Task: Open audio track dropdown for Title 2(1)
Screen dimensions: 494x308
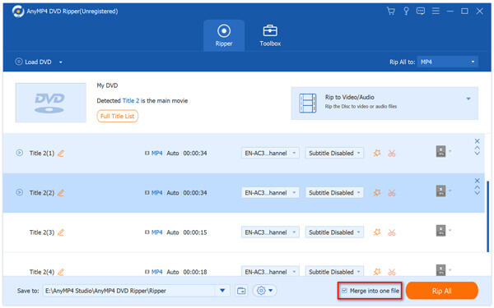Action: [270, 153]
